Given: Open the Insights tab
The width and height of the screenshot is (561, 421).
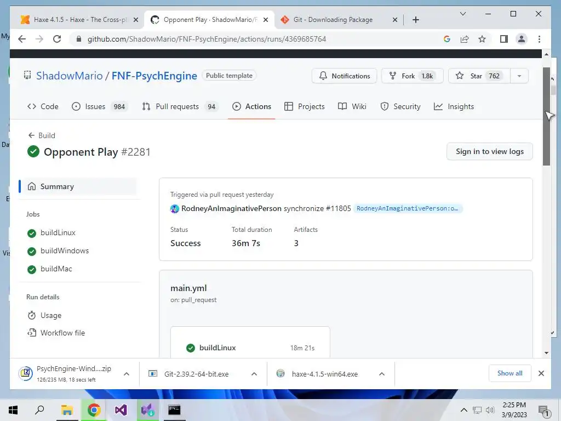Looking at the screenshot, I should pos(454,106).
